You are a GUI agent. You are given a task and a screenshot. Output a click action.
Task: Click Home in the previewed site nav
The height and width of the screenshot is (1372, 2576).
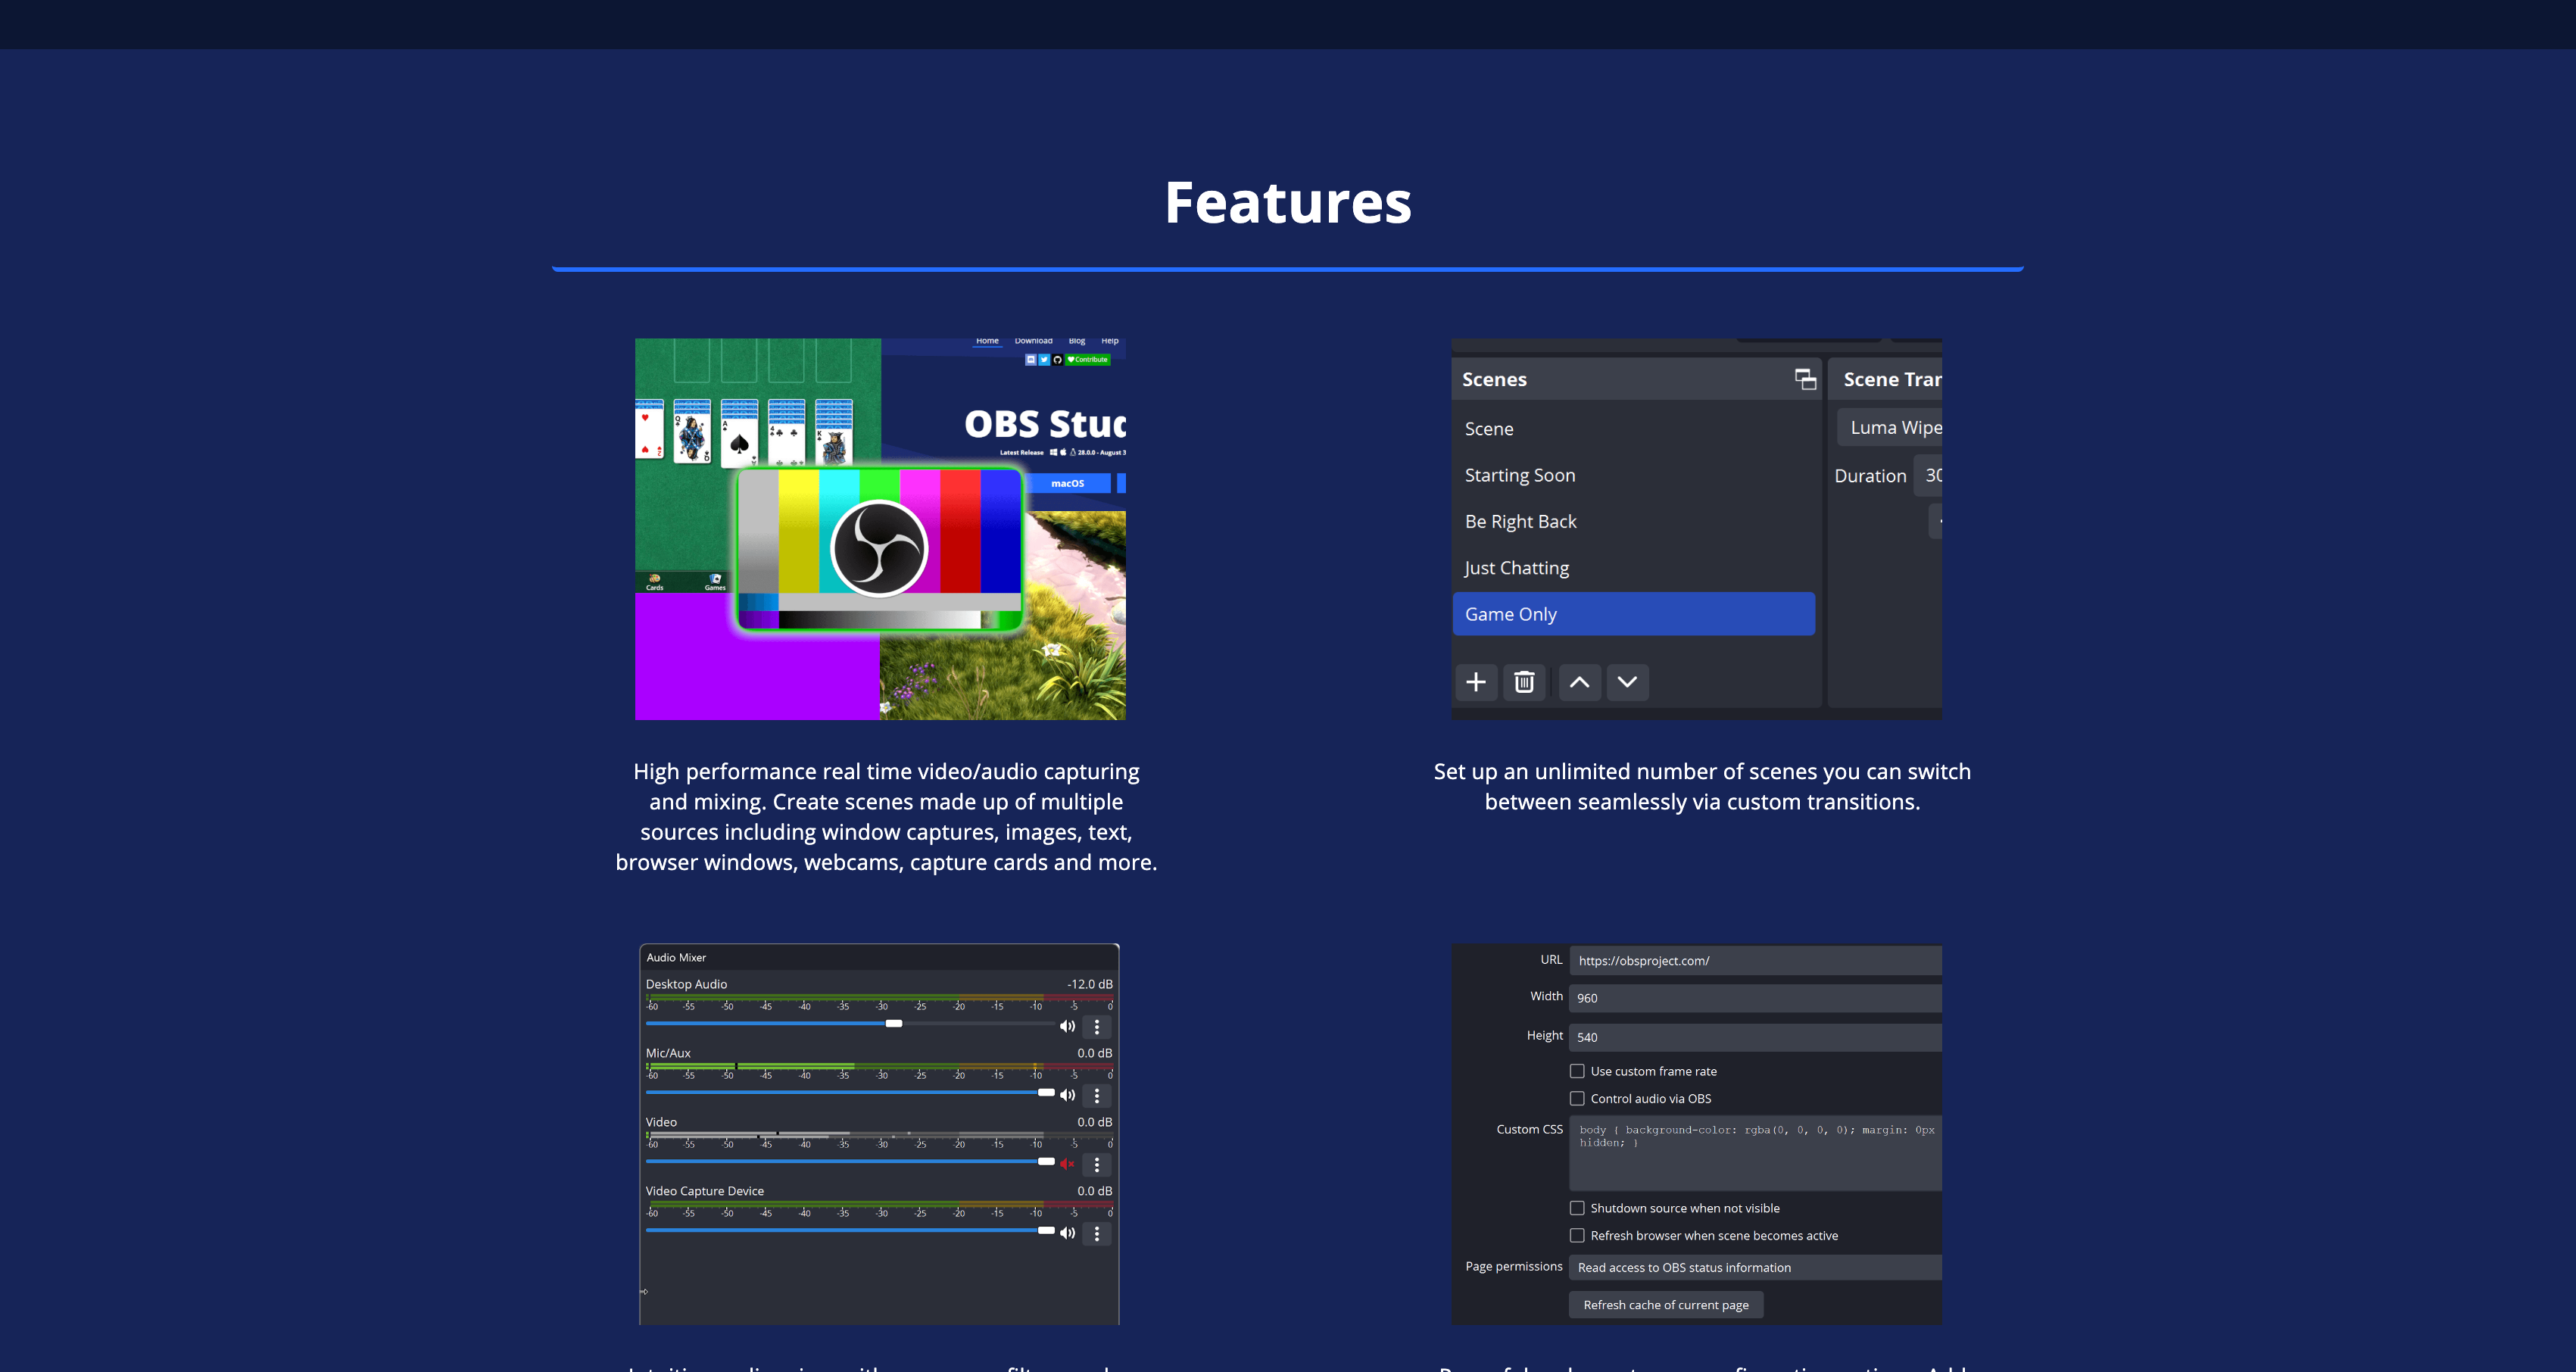pos(987,341)
